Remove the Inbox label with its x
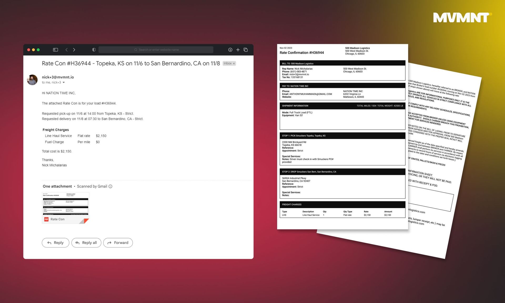The width and height of the screenshot is (505, 303). tap(234, 63)
